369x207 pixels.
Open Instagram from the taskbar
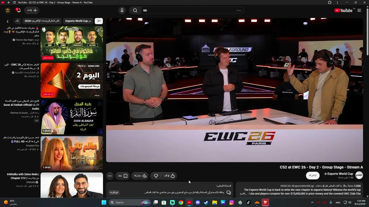(x=231, y=202)
